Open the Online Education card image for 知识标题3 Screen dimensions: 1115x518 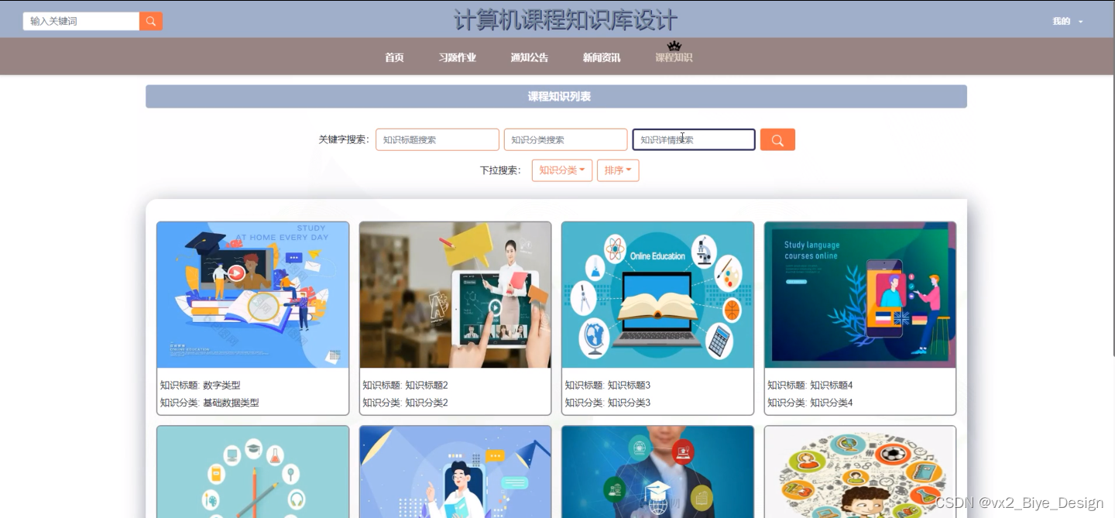click(x=657, y=295)
